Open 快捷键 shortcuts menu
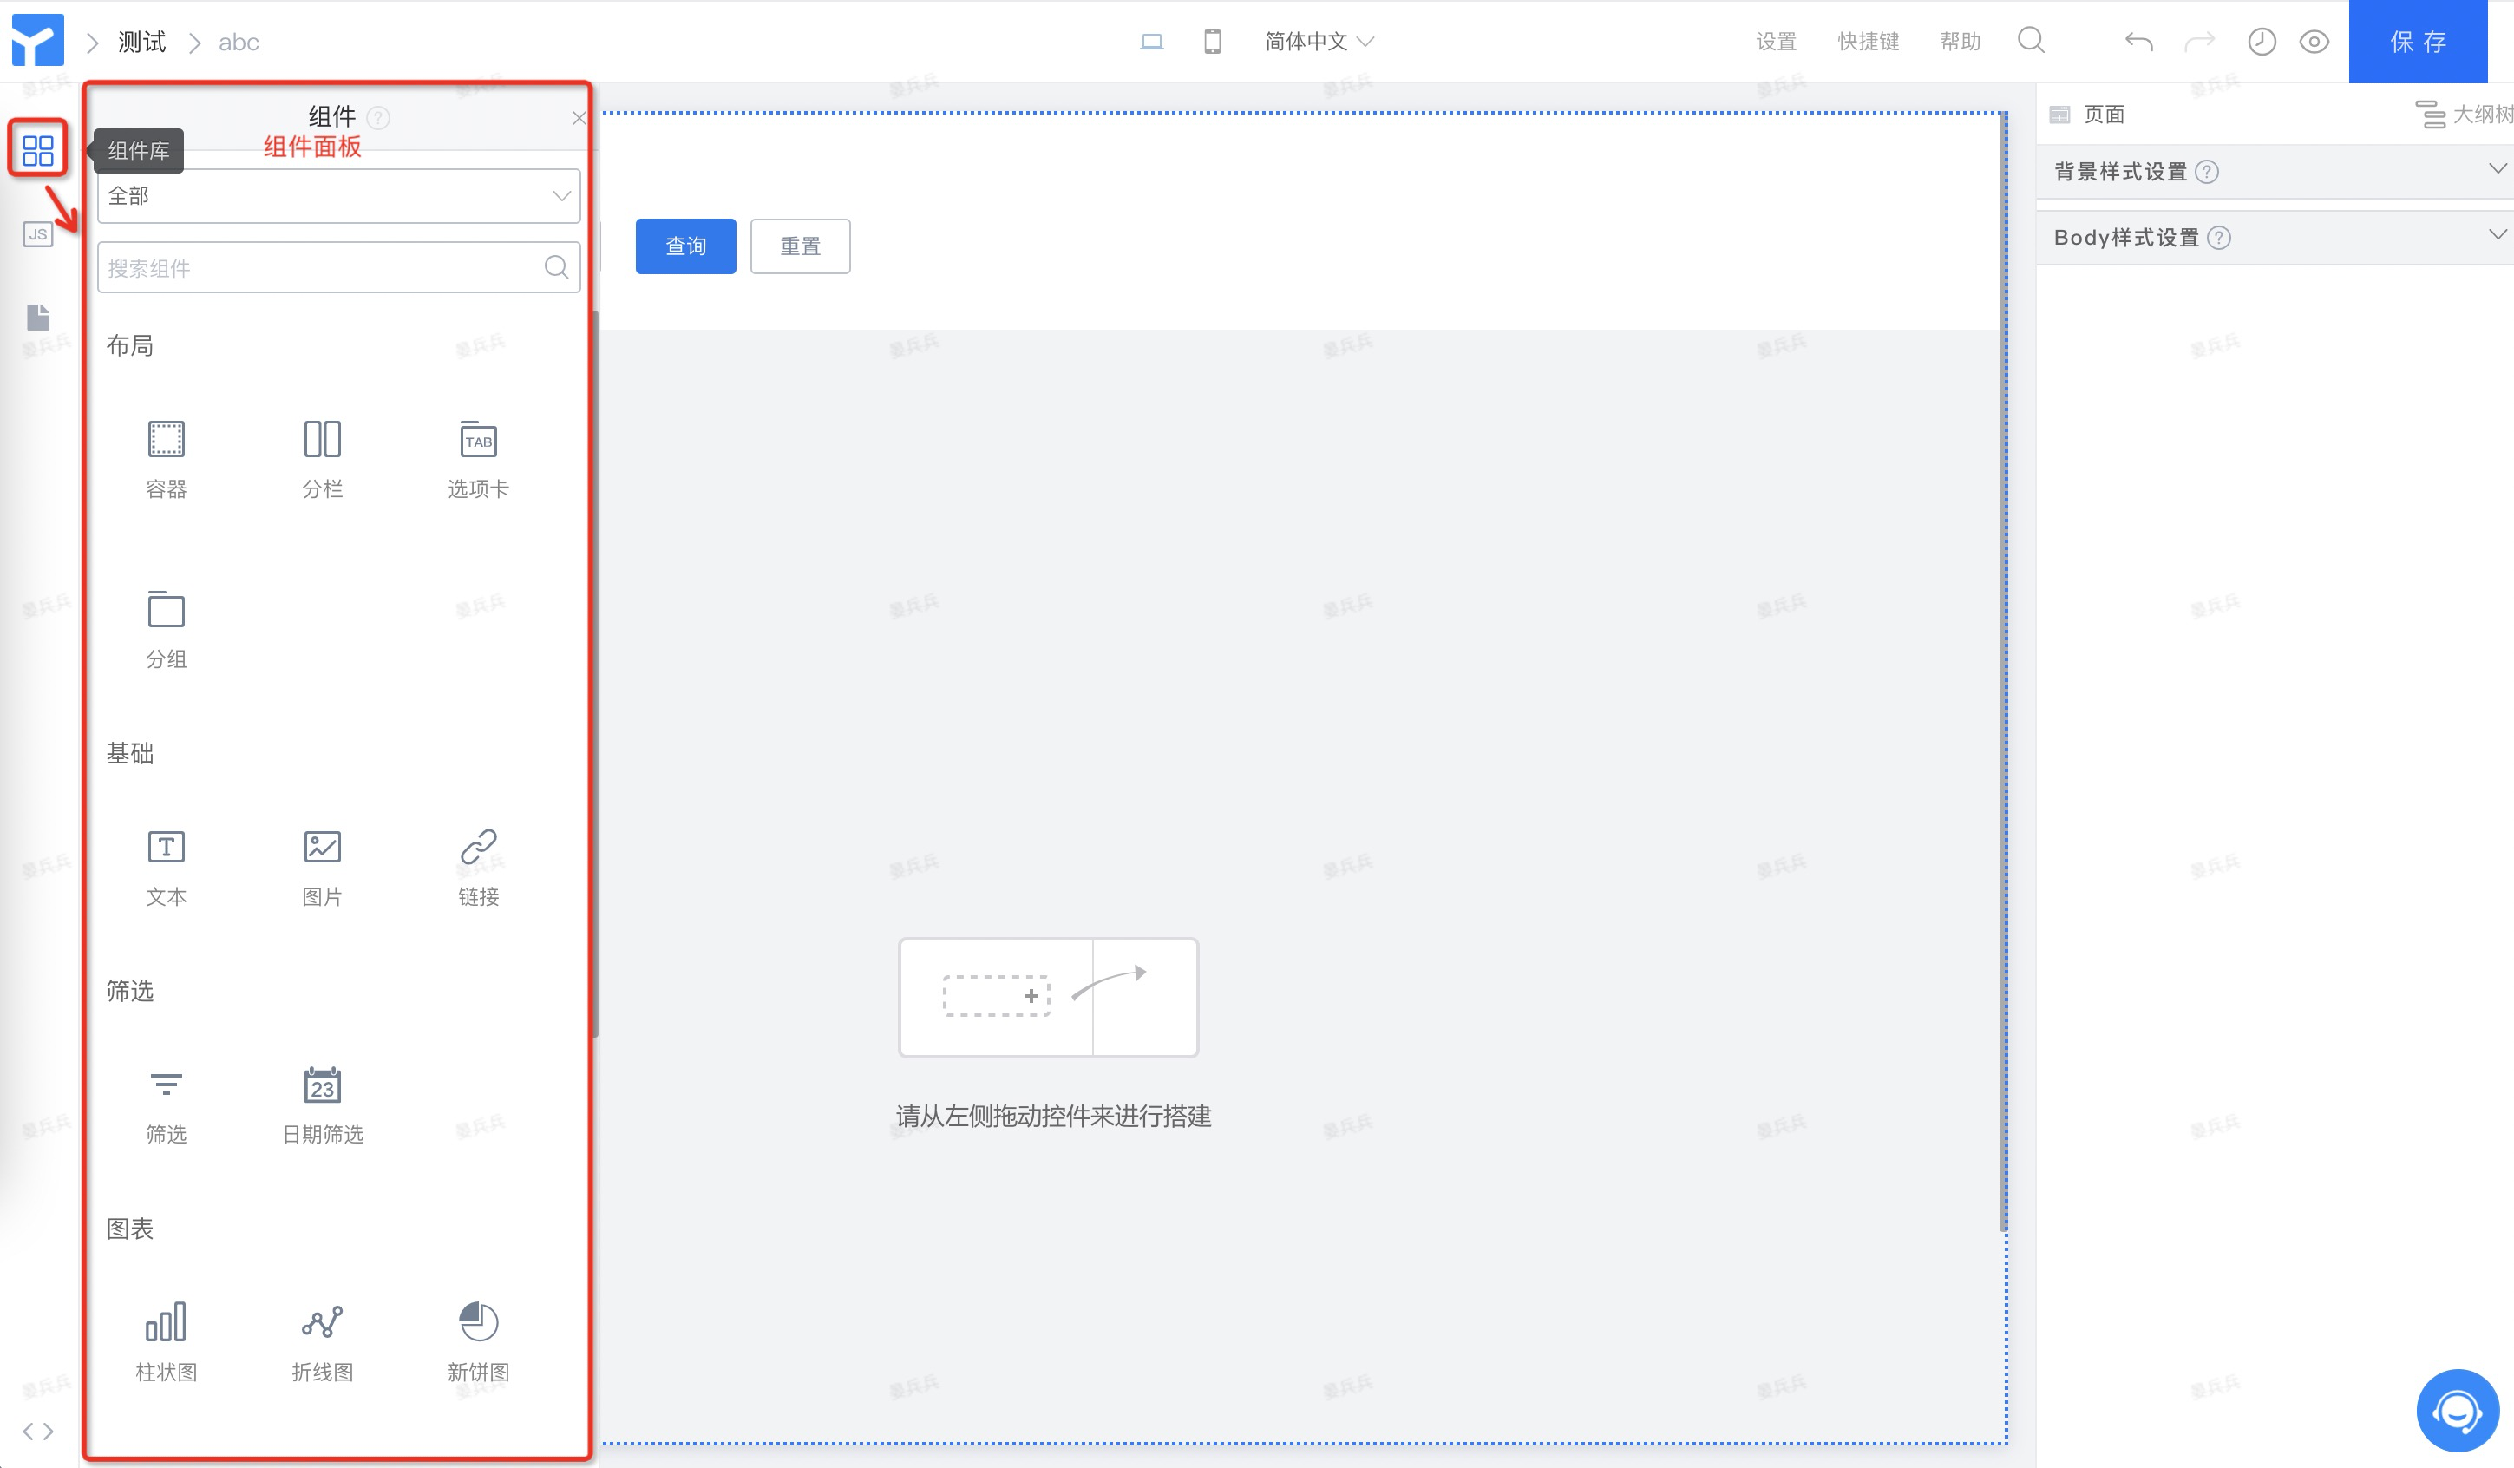The image size is (2514, 1468). [1869, 42]
